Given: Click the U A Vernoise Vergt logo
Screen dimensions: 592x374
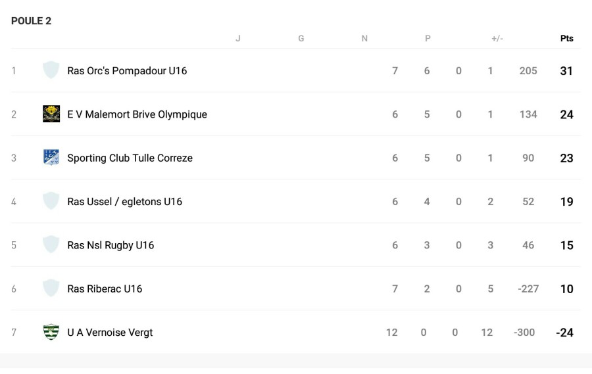Looking at the screenshot, I should (51, 332).
